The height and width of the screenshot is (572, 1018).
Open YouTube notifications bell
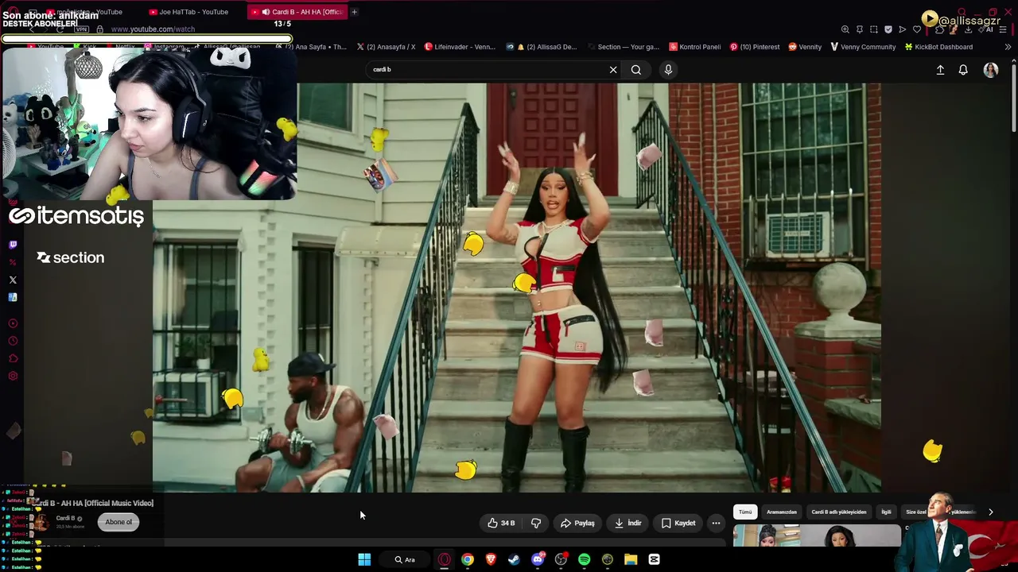[x=963, y=70]
